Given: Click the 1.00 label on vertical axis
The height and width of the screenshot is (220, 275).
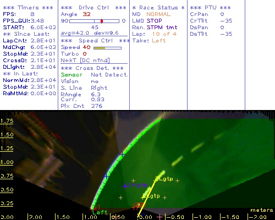Looking at the screenshot, I should pyautogui.click(x=7, y=162).
